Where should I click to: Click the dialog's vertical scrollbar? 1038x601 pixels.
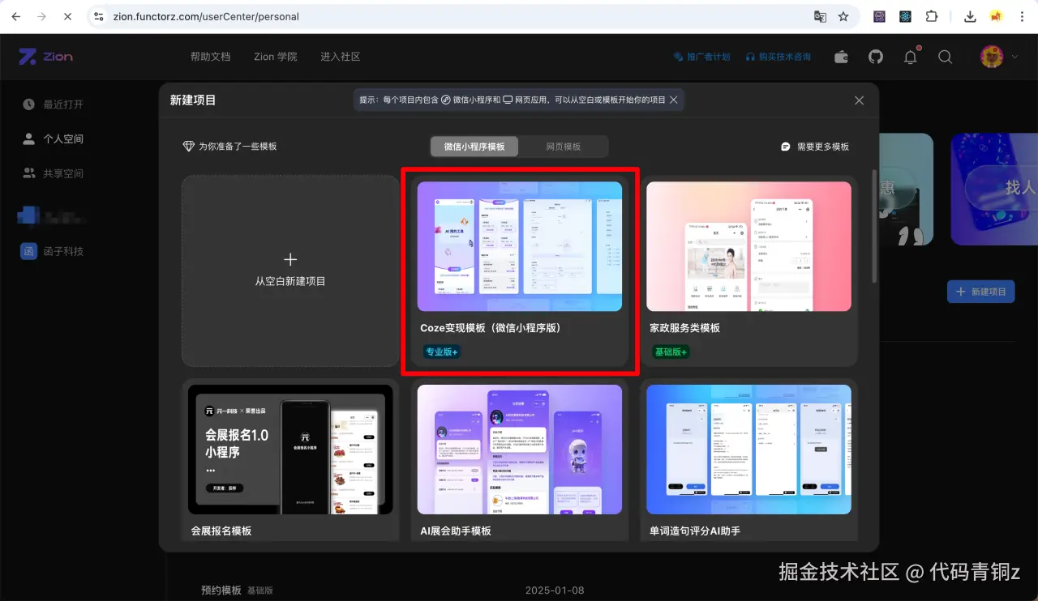[873, 227]
